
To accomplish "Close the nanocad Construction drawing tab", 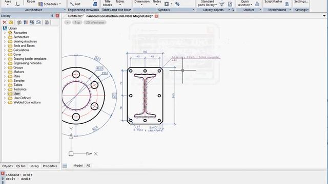I will coord(156,16).
